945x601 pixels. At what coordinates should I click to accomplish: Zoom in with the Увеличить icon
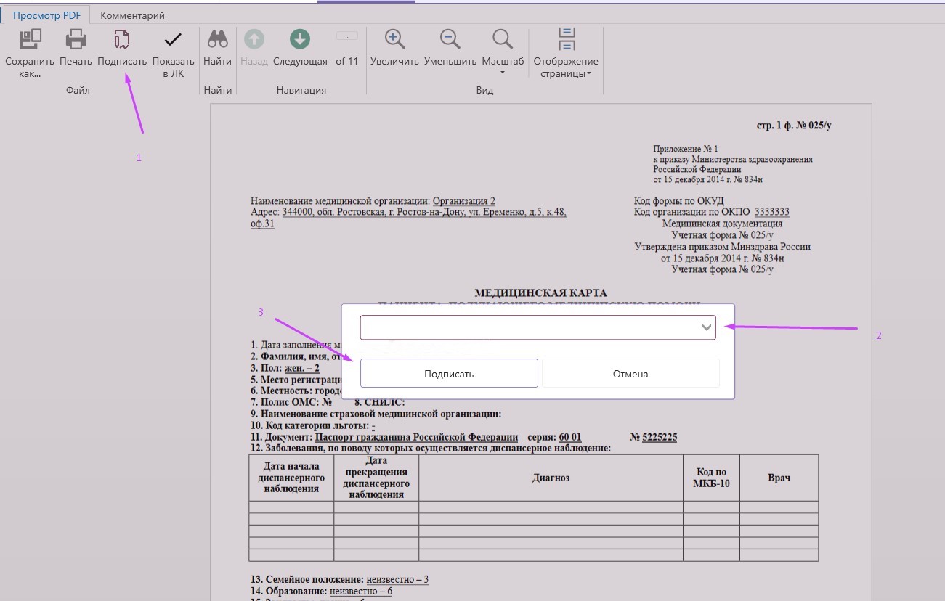click(x=394, y=39)
